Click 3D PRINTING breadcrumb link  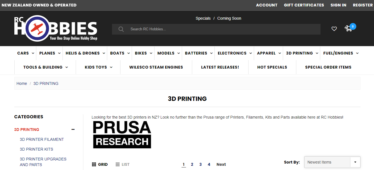tap(46, 83)
